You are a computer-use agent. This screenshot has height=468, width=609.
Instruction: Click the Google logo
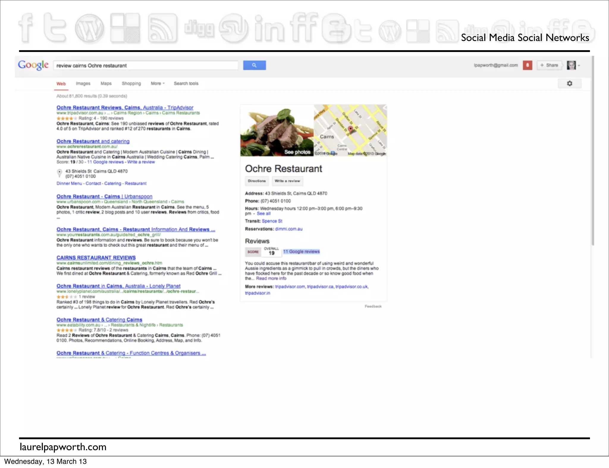click(33, 65)
